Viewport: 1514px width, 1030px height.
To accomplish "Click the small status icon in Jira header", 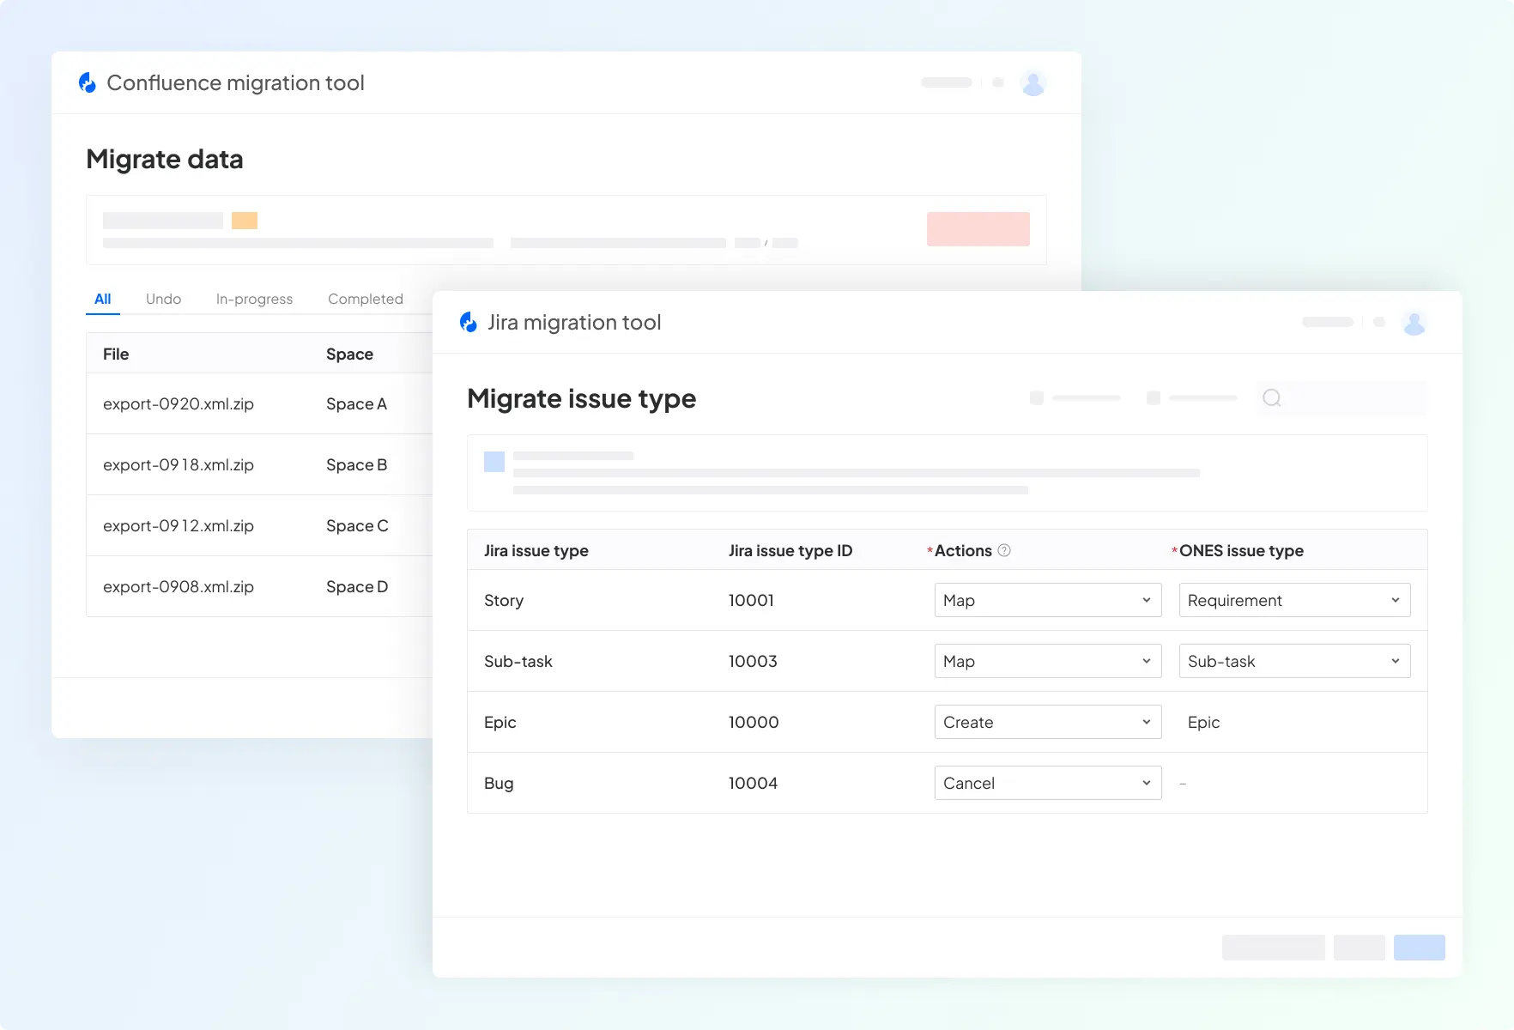I will pos(1379,322).
